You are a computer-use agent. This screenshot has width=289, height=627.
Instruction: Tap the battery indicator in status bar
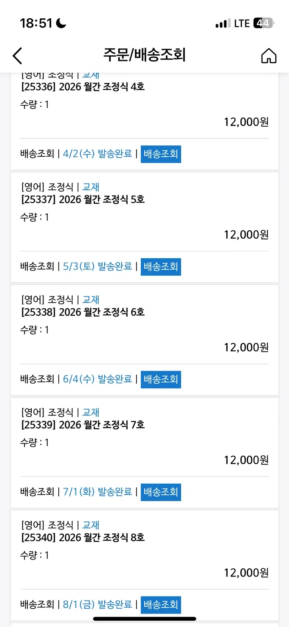263,23
